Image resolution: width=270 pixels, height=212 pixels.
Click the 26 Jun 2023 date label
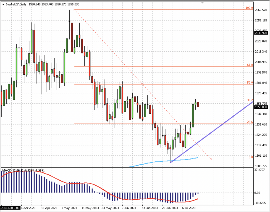pos(170,208)
